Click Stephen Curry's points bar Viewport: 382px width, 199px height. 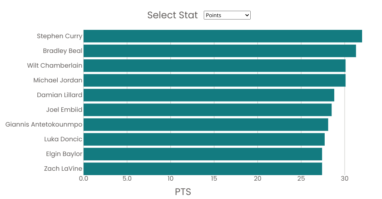point(222,36)
